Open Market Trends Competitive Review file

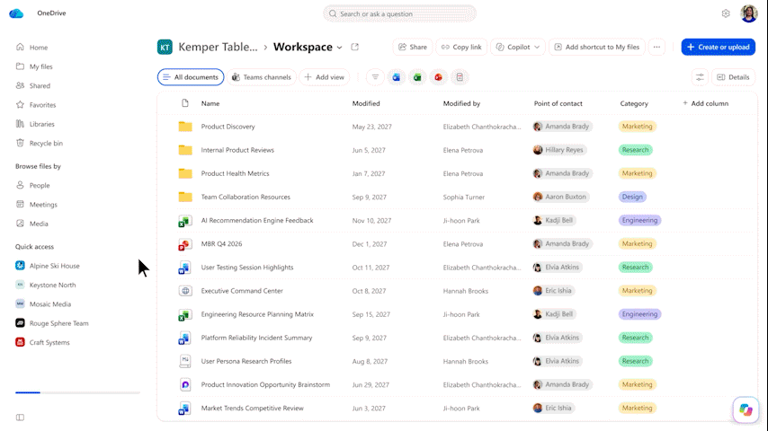252,409
